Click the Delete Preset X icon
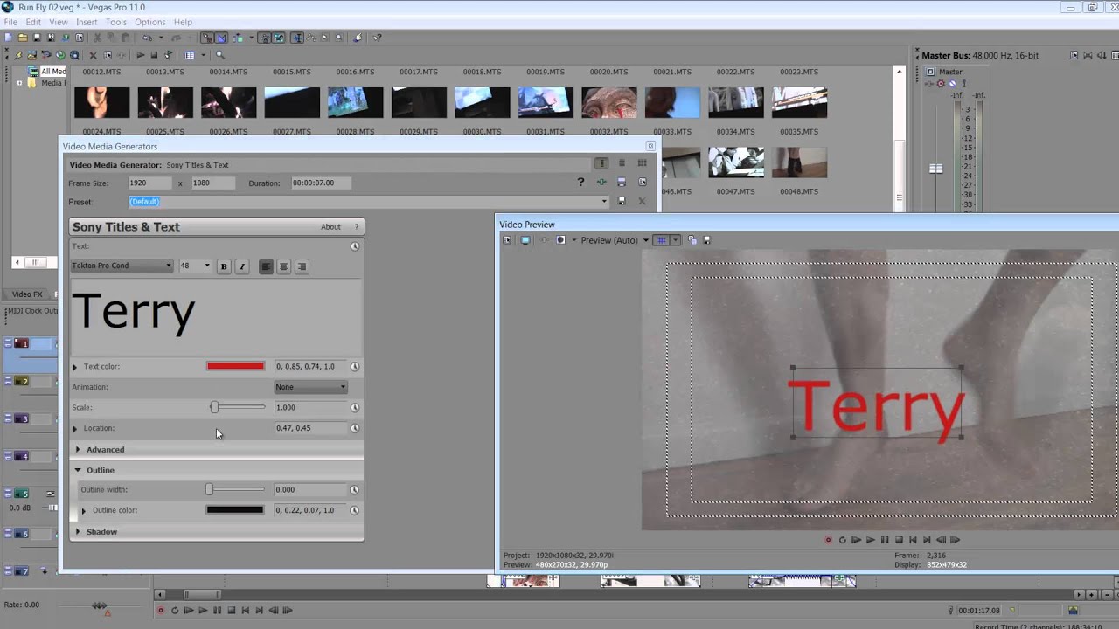This screenshot has height=629, width=1119. pos(642,201)
